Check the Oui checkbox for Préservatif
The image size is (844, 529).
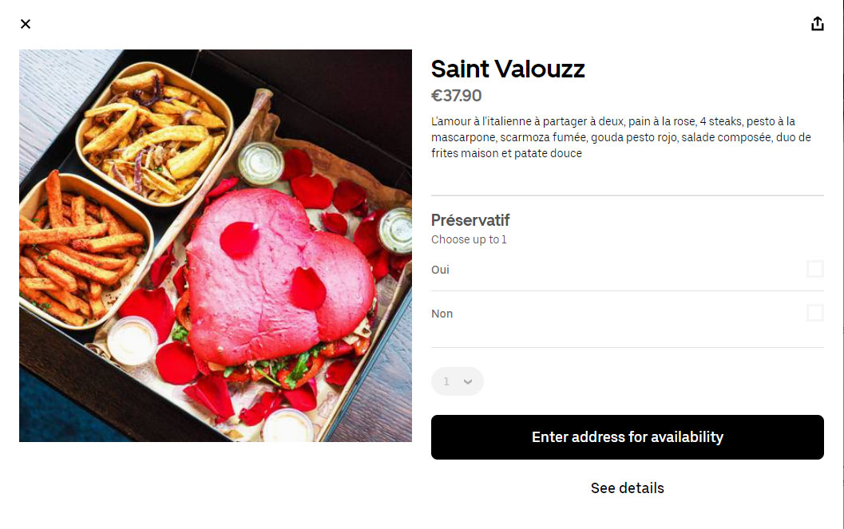coord(814,269)
